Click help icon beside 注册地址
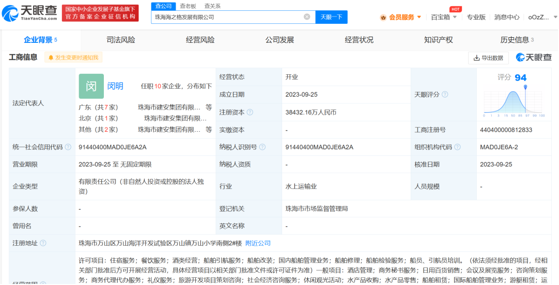The height and width of the screenshot is (285, 559). tap(43, 243)
